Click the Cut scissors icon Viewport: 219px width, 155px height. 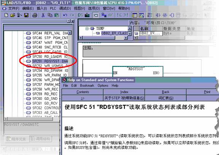43,15
